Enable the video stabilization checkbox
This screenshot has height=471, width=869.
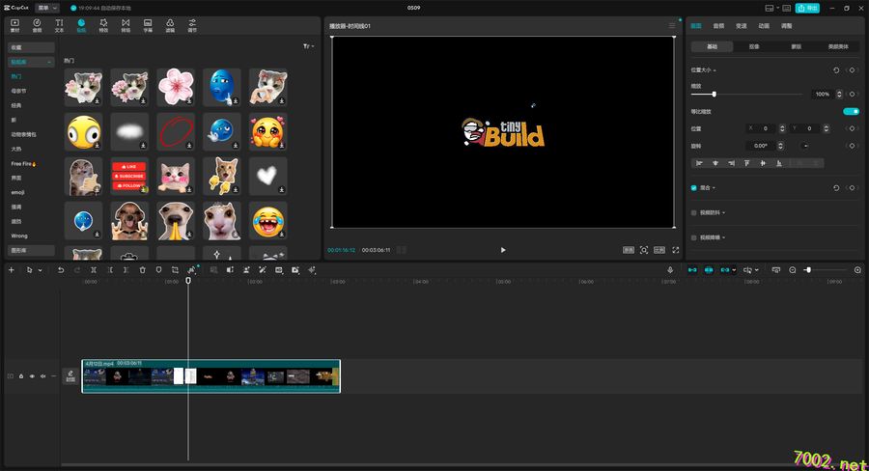[694, 212]
